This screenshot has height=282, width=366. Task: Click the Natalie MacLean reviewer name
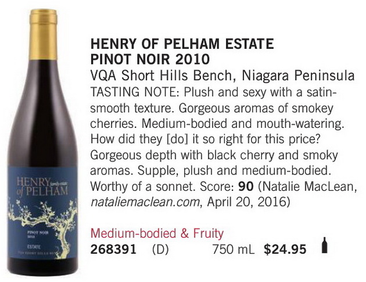point(309,187)
